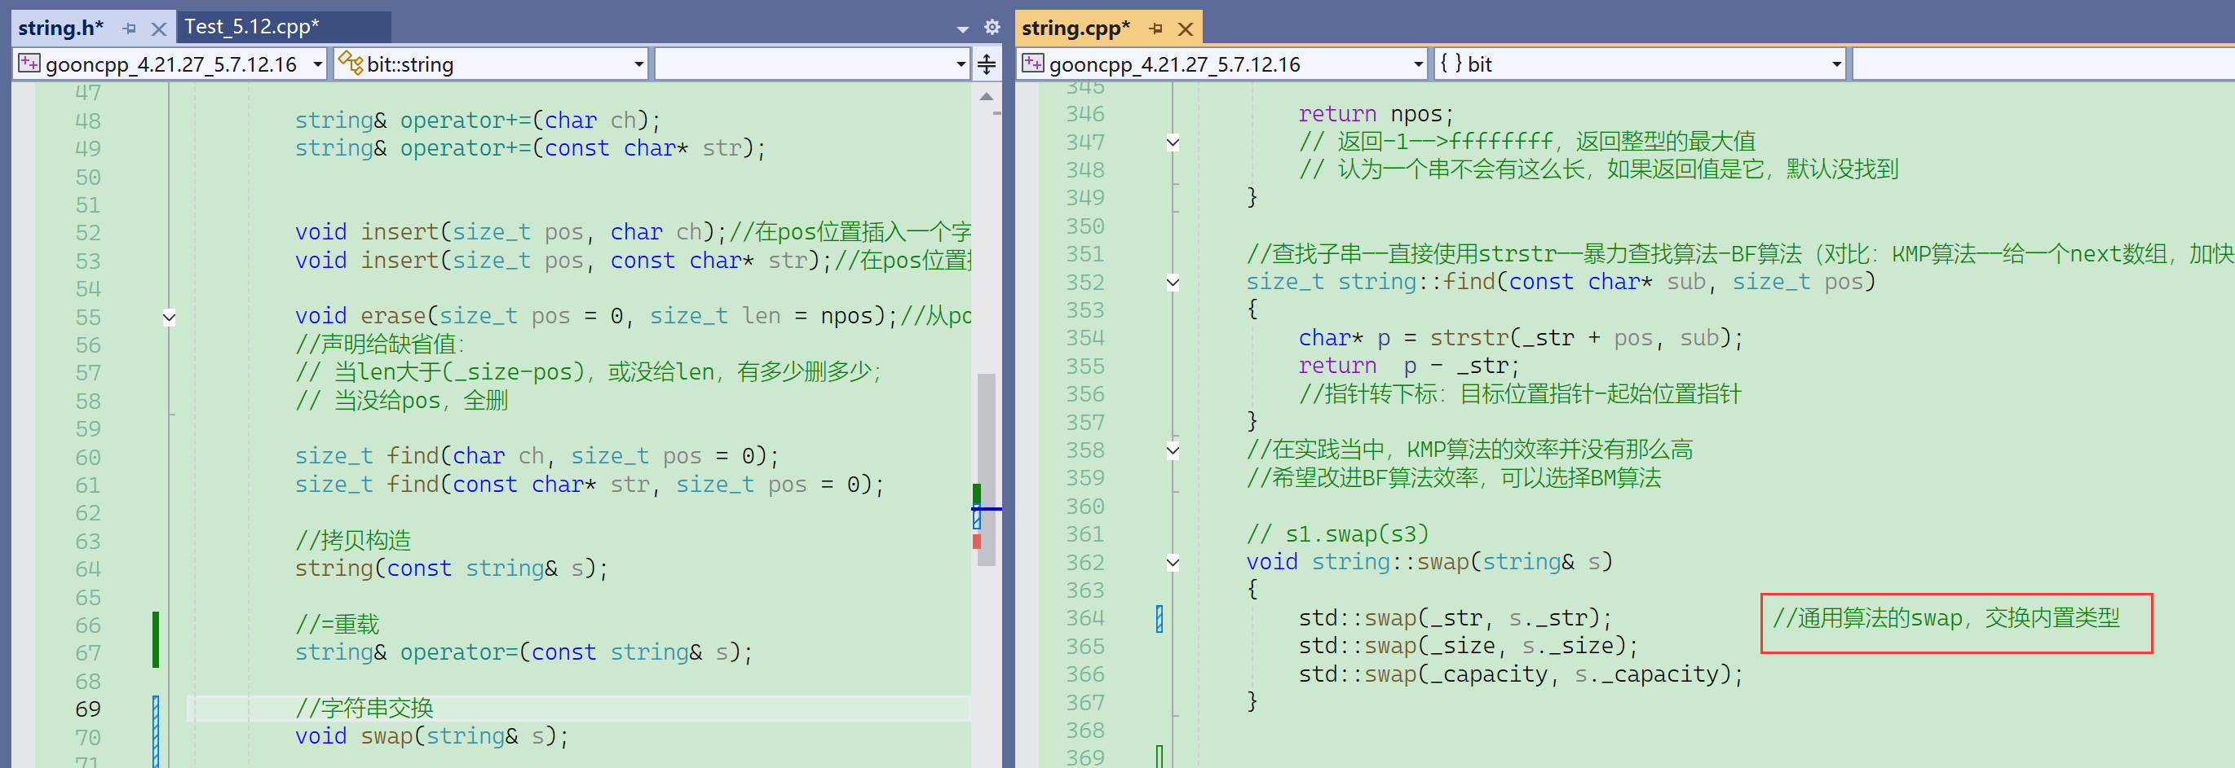Click 'return p - _str;' line
Image resolution: width=2235 pixels, height=768 pixels.
tap(1409, 366)
